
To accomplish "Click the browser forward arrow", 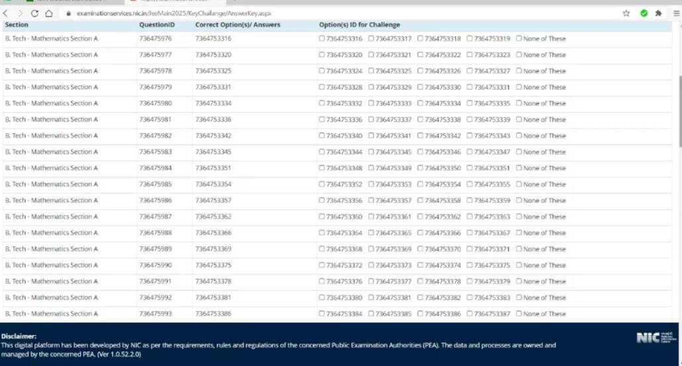I will coord(20,13).
